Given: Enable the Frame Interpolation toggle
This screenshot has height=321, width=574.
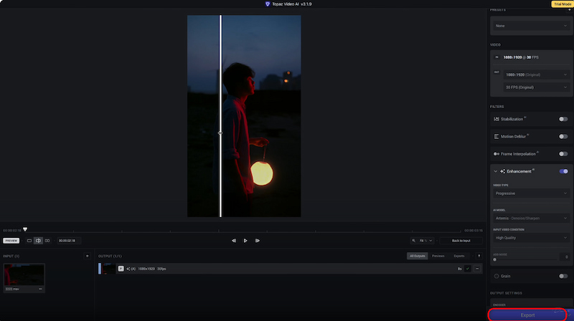Looking at the screenshot, I should [563, 154].
